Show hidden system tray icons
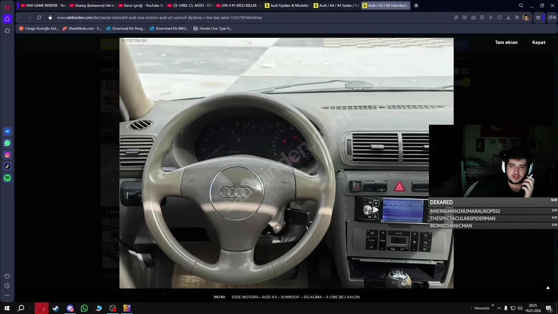Screen dimensions: 558x314 click(x=499, y=308)
